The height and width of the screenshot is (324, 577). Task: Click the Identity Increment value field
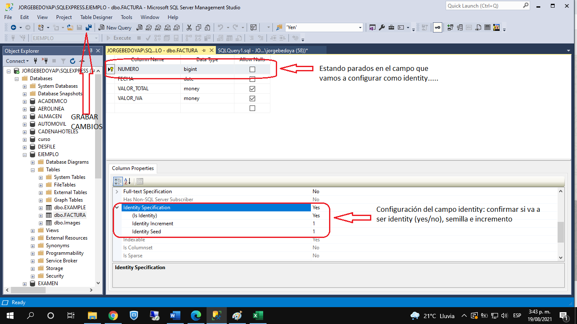(434, 224)
